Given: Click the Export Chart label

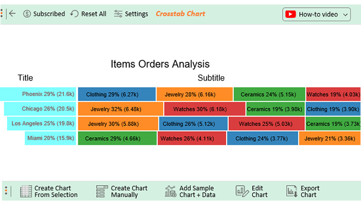Looking at the screenshot, I should point(310,192).
